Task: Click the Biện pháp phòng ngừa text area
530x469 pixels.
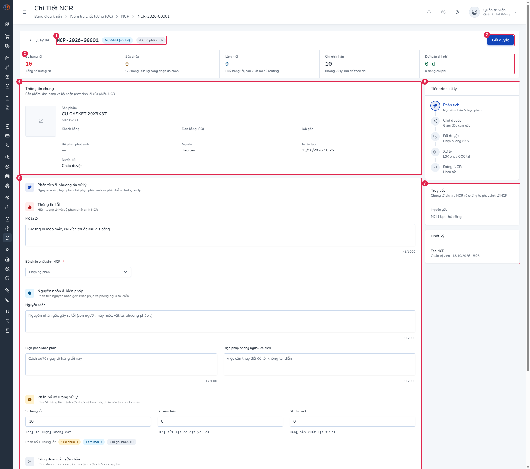Action: point(320,364)
